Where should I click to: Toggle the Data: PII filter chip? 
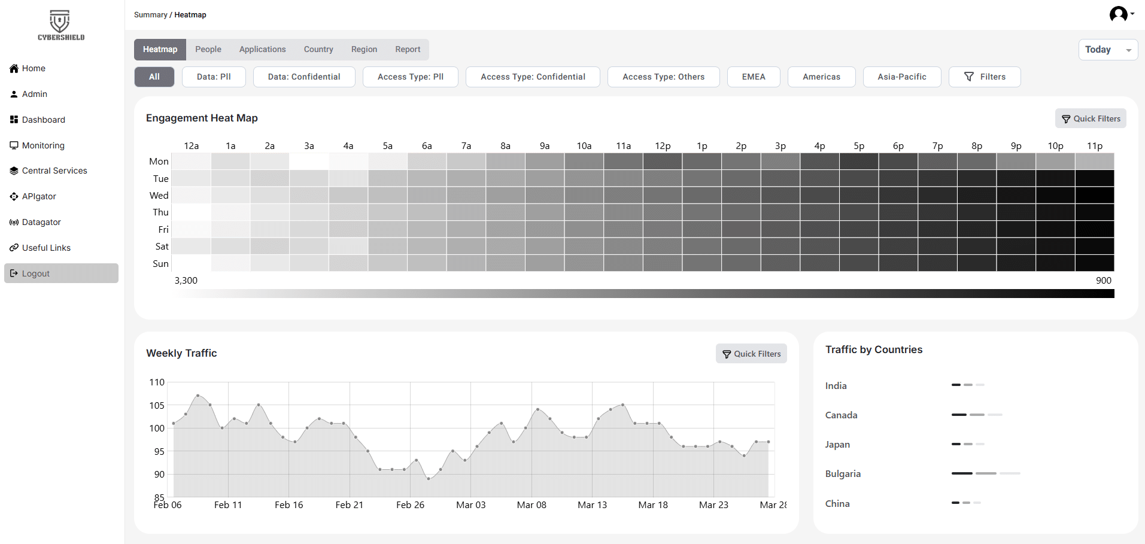pyautogui.click(x=214, y=77)
